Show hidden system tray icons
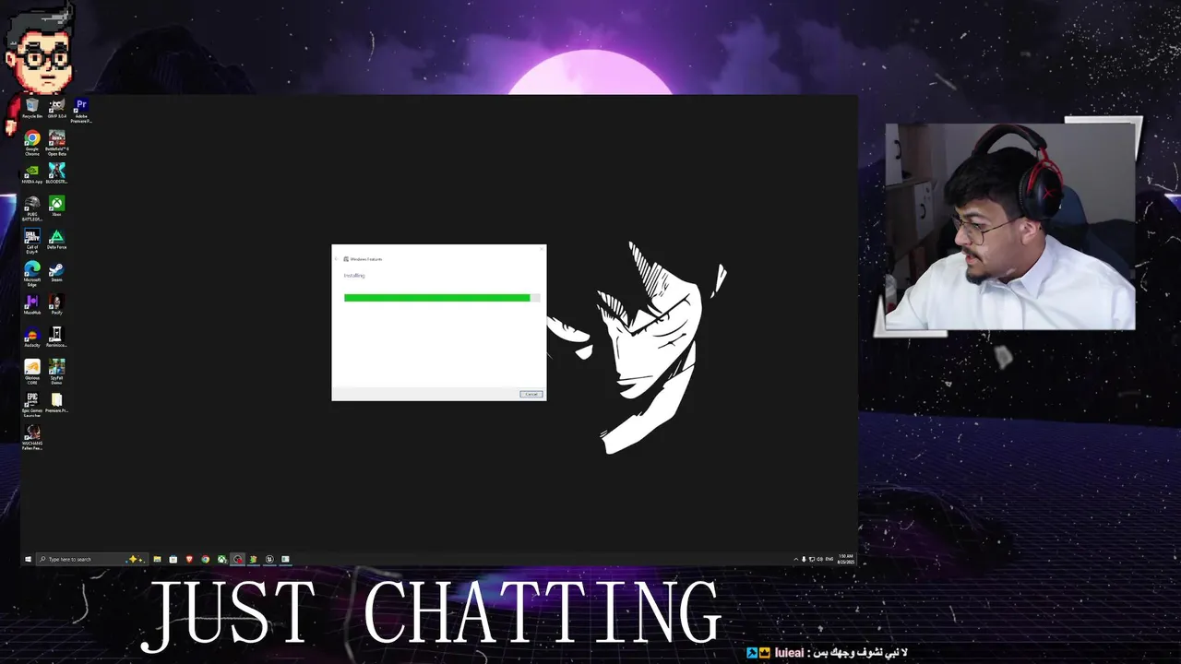The width and height of the screenshot is (1181, 664). coord(796,559)
